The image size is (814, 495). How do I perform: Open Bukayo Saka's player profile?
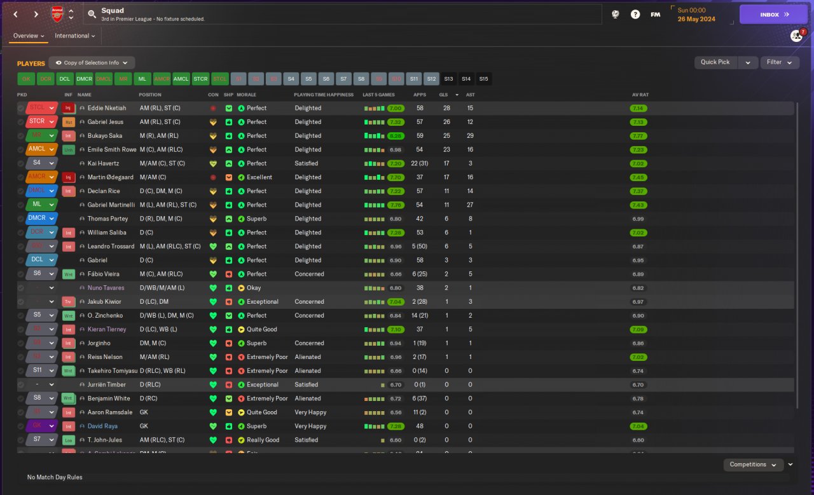pyautogui.click(x=106, y=136)
